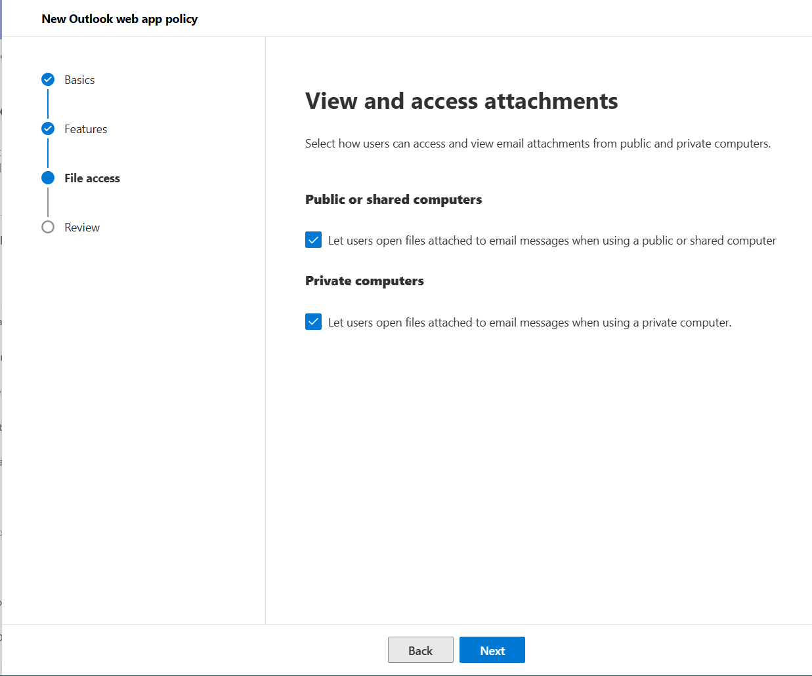Select the File access step indicator dot
This screenshot has height=676, width=812.
48,178
